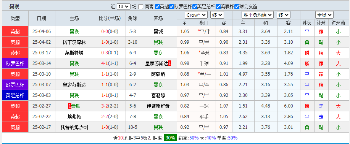Click 诺丁汉森林 home team link
The width and height of the screenshot is (350, 144).
(x=74, y=42)
